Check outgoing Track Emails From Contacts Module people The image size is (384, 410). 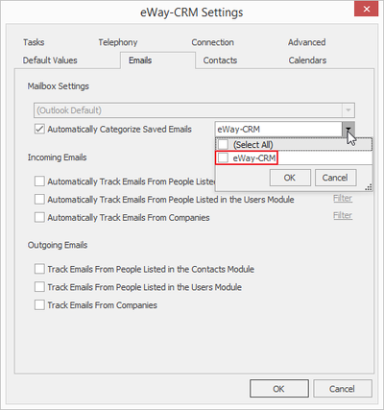coord(39,269)
